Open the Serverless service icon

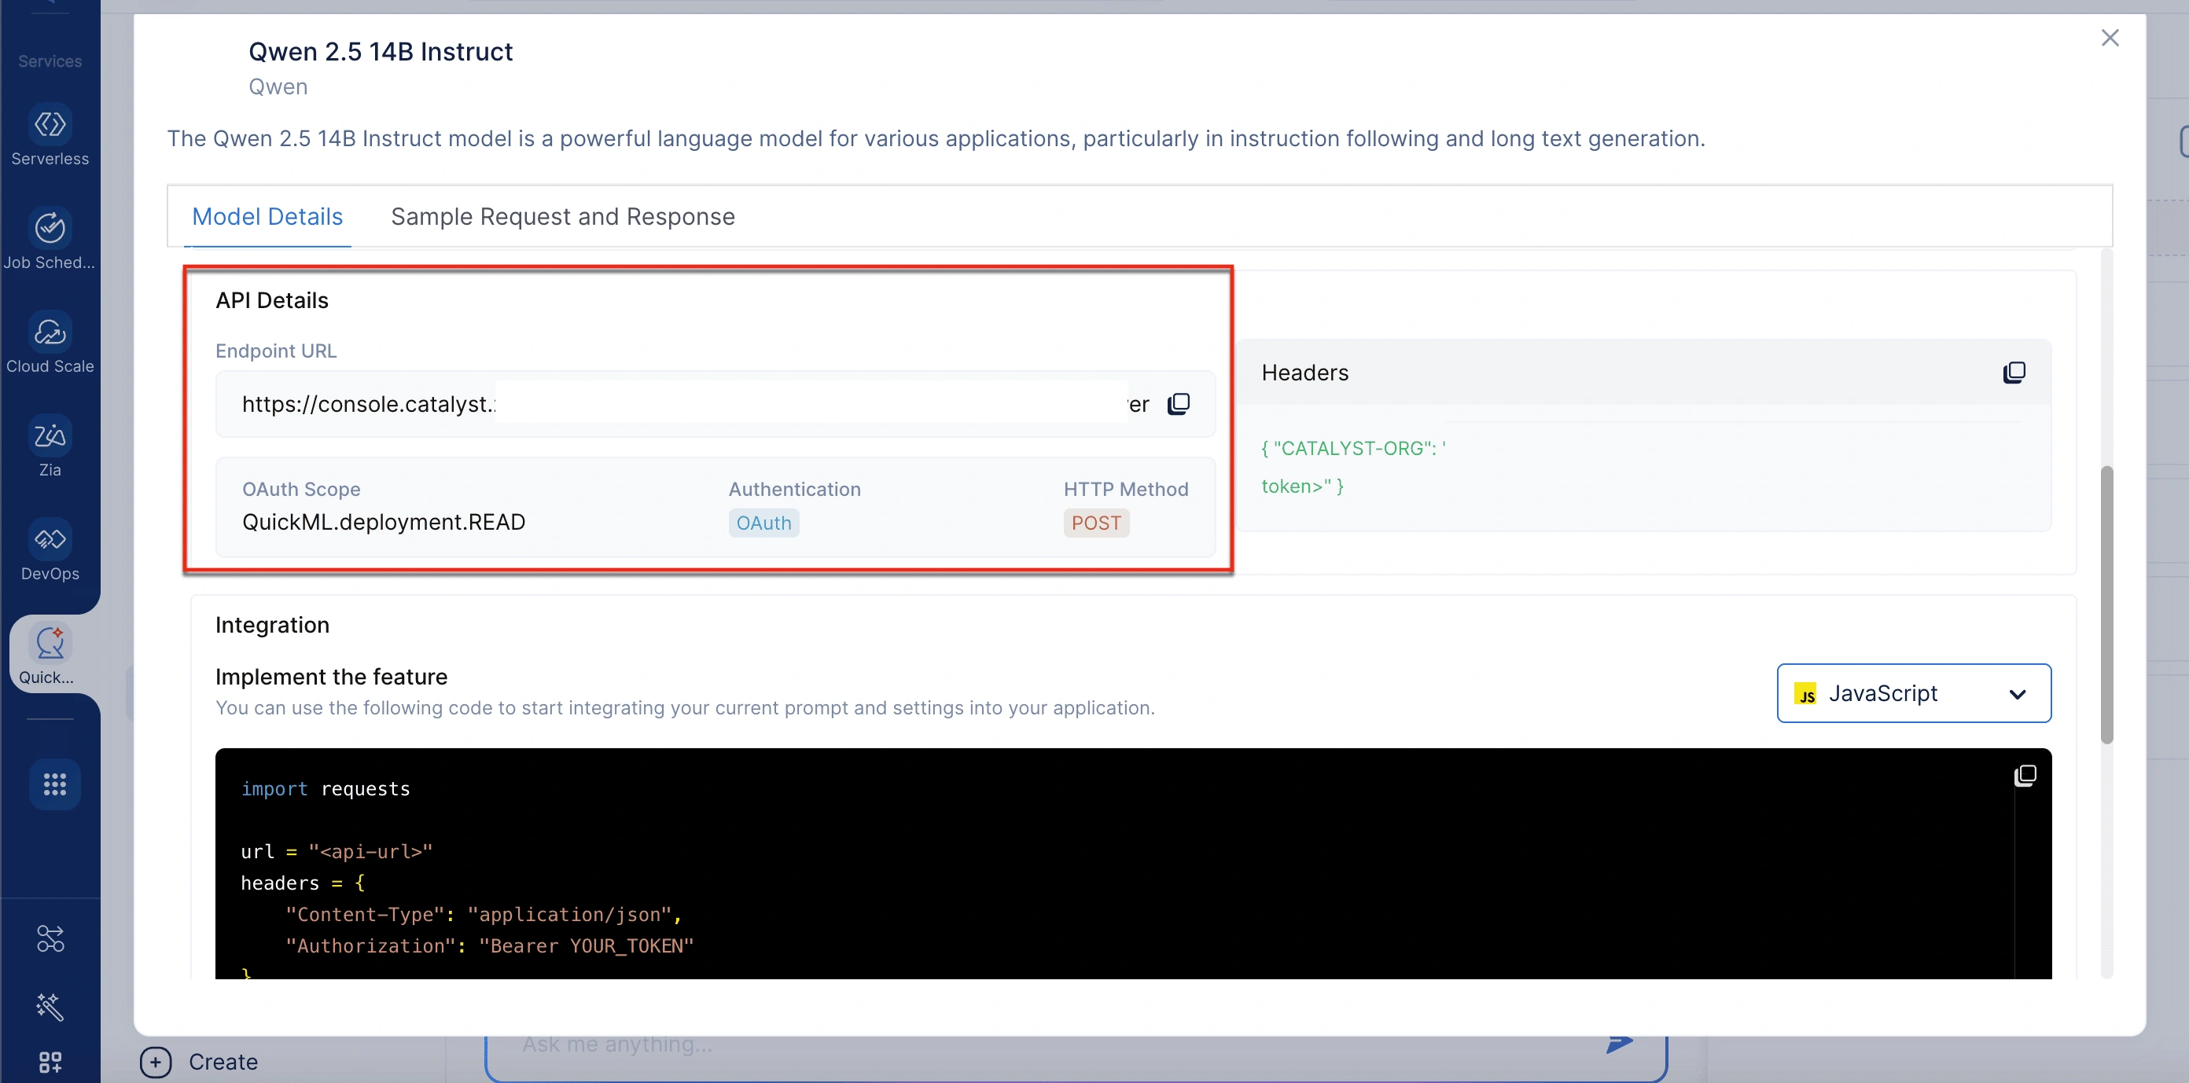(50, 125)
